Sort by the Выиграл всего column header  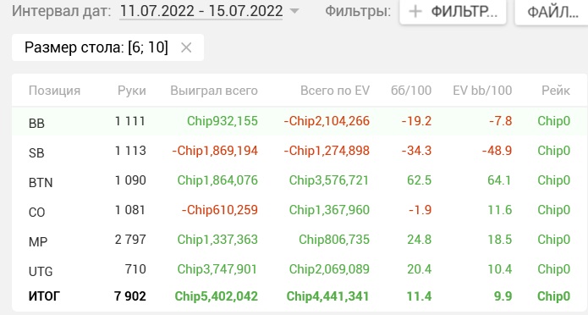coord(214,91)
